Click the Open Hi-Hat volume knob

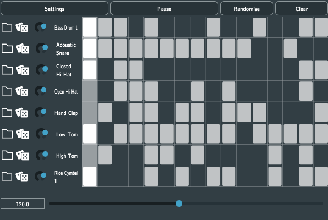point(41,91)
